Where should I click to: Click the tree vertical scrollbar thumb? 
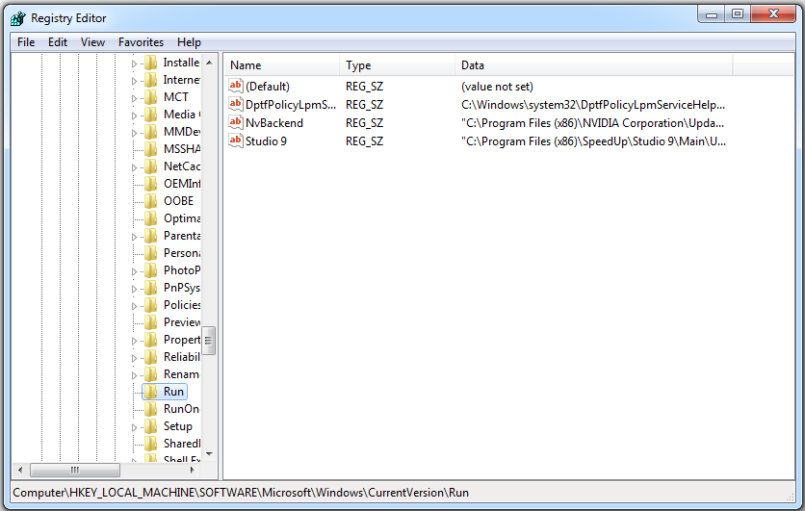(x=208, y=341)
